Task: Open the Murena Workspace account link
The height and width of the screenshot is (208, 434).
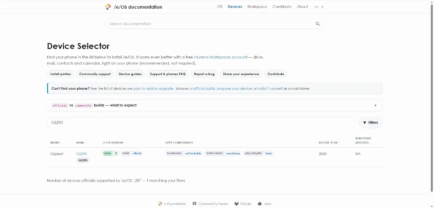Action: tap(221, 57)
